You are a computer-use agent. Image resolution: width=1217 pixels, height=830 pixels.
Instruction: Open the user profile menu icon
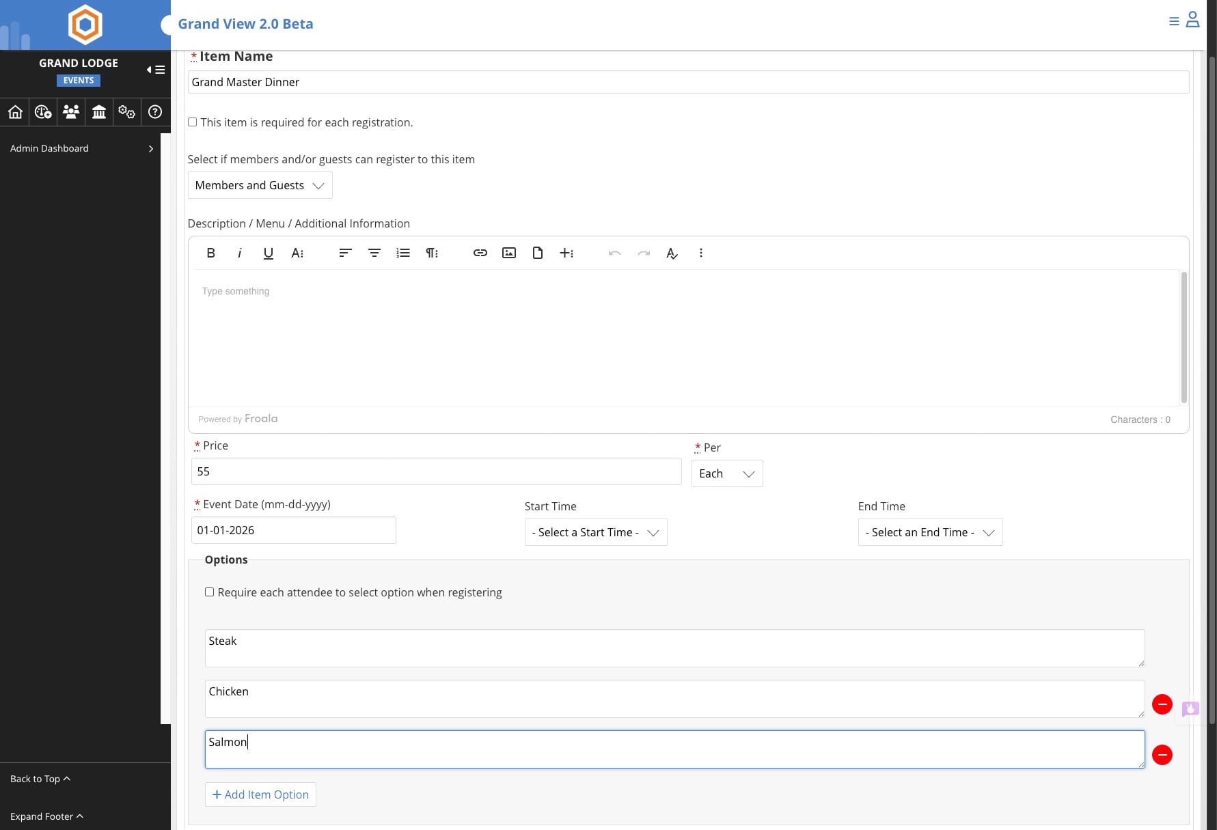pyautogui.click(x=1192, y=20)
